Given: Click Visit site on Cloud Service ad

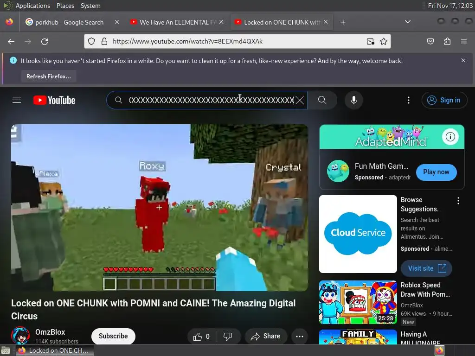Looking at the screenshot, I should click(427, 268).
